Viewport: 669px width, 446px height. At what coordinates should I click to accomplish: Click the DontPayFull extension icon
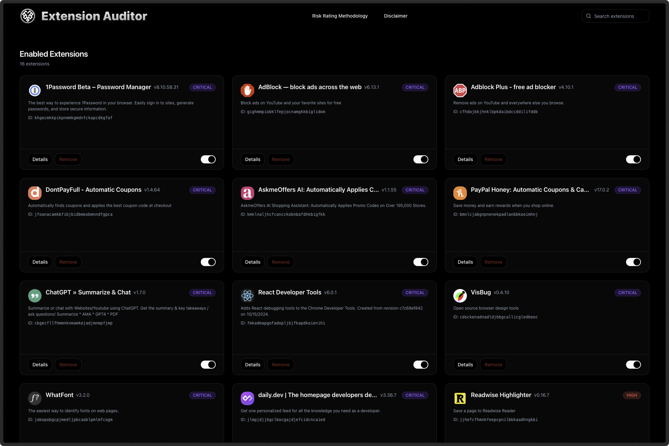click(x=35, y=193)
